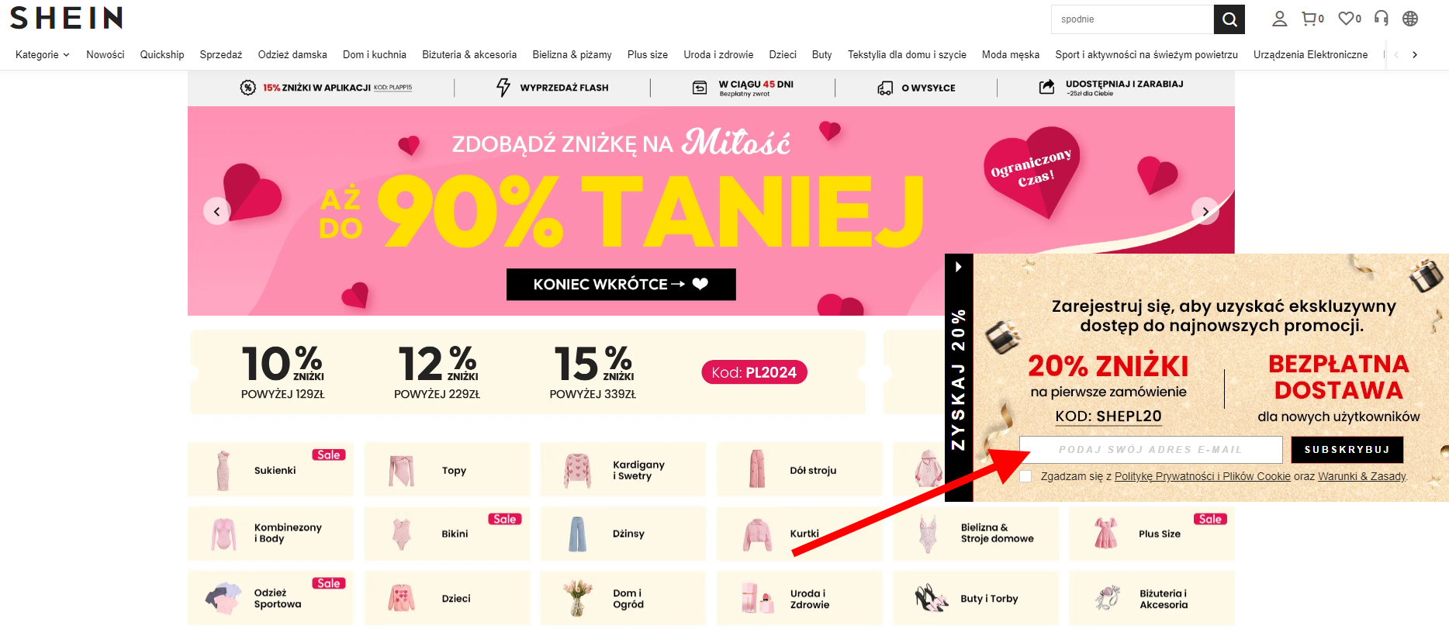Open customer support headset icon
Image resolution: width=1449 pixels, height=636 pixels.
tap(1382, 19)
